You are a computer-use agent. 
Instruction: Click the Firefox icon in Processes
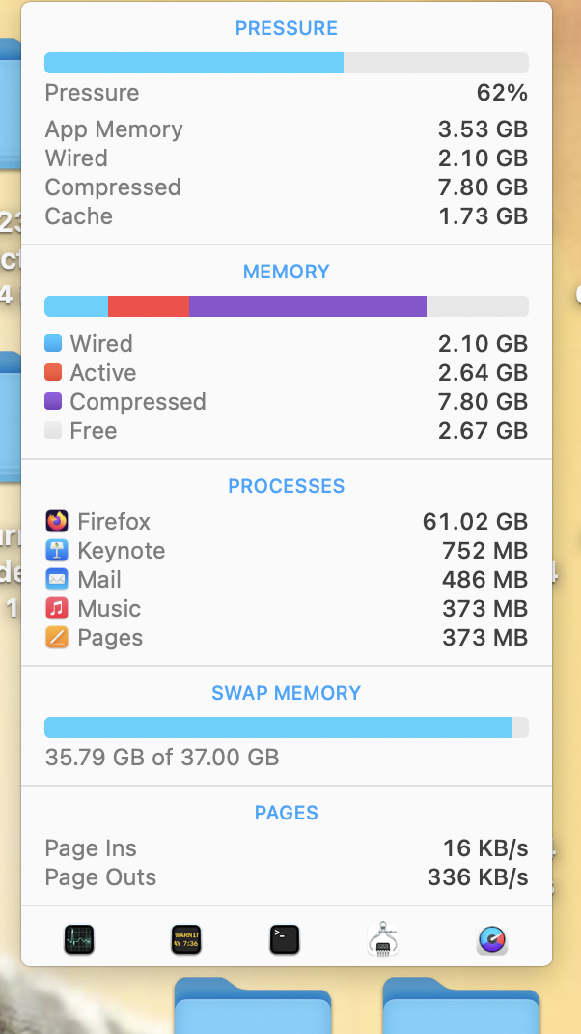coord(56,521)
